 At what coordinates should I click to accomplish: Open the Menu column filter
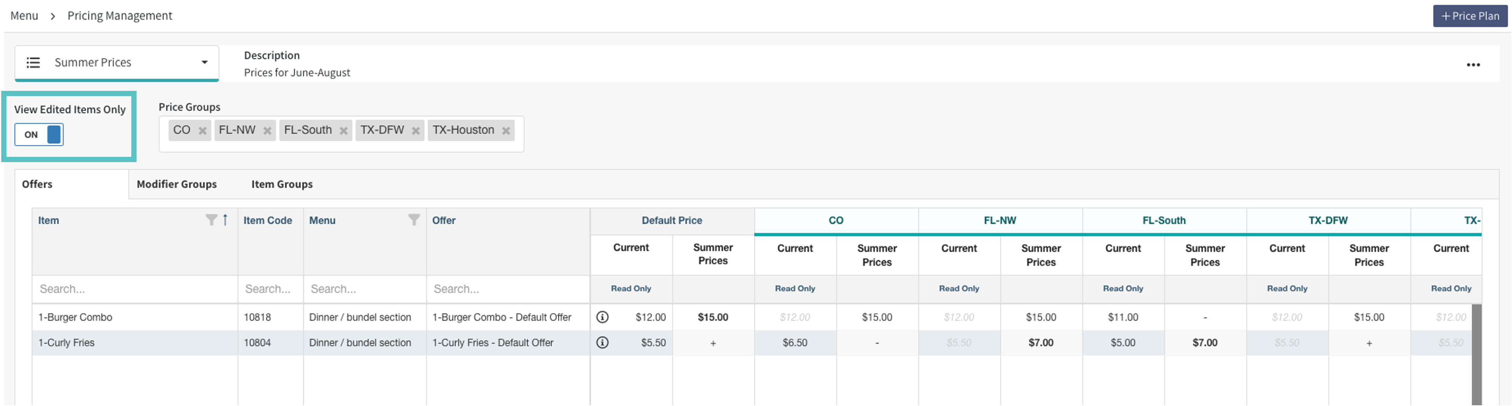(x=414, y=220)
